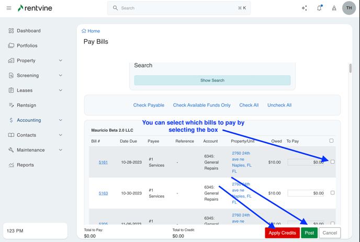The height and width of the screenshot is (242, 360).
Task: Open the sparkle AI assistant icon
Action: point(304,8)
